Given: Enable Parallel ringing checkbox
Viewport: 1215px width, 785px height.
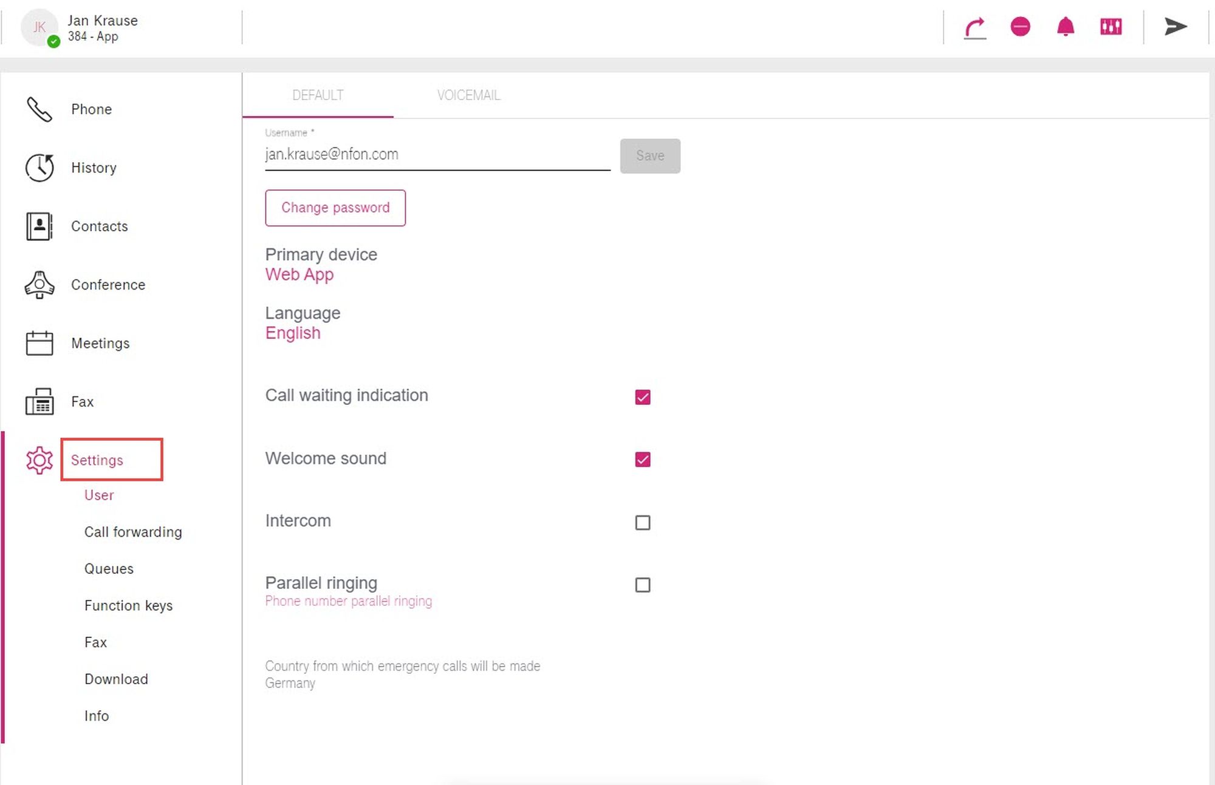Looking at the screenshot, I should coord(643,585).
